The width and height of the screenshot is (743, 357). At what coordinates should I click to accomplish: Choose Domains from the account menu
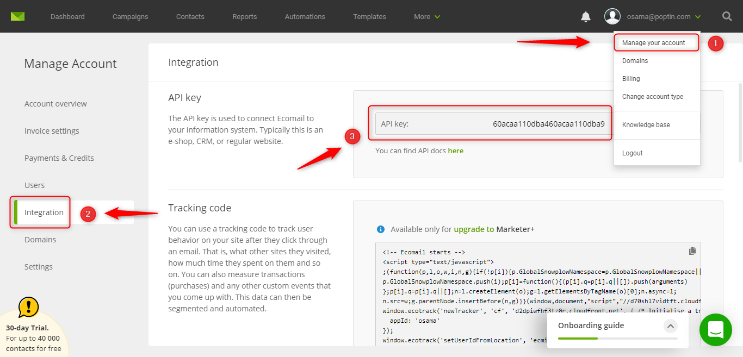coord(635,61)
